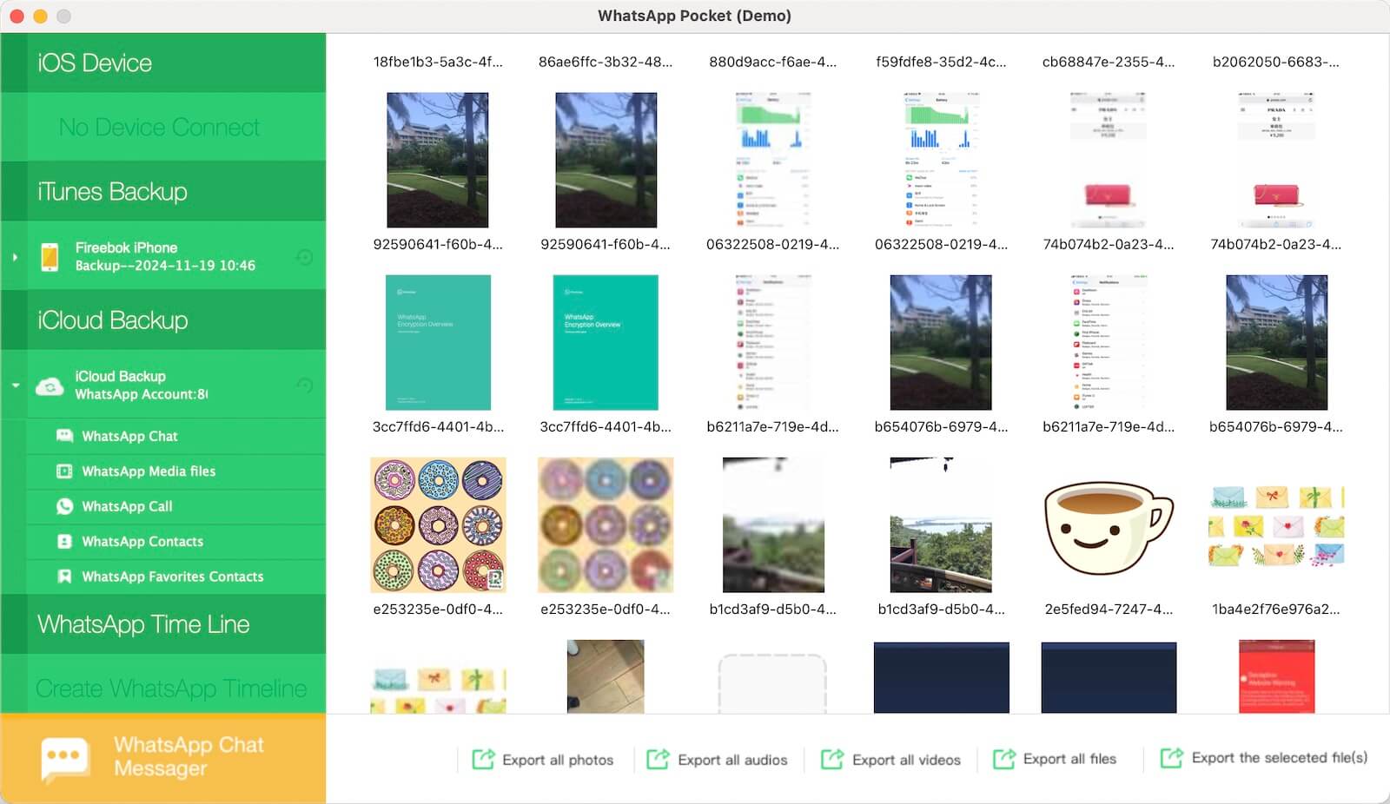
Task: Select the blurry b1cd3af9-d5b0 landscape thumbnail
Action: click(x=773, y=524)
